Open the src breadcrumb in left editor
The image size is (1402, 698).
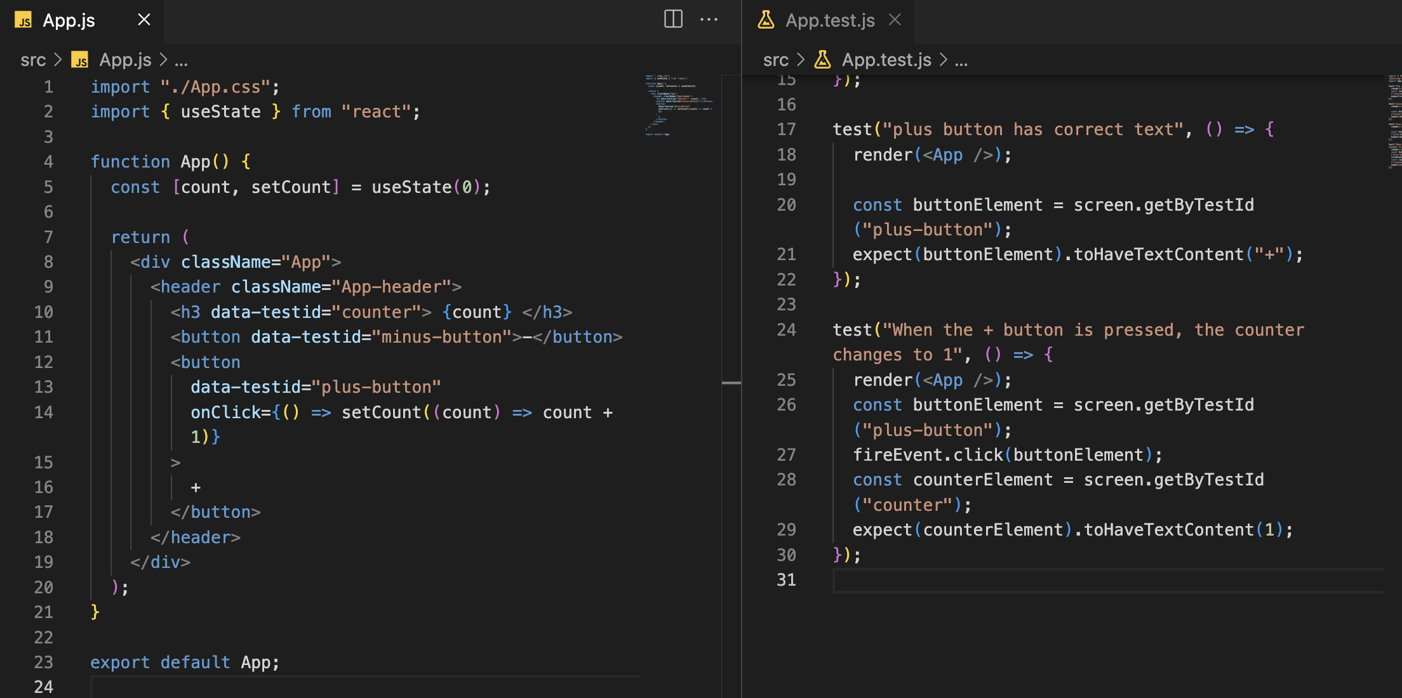point(33,60)
